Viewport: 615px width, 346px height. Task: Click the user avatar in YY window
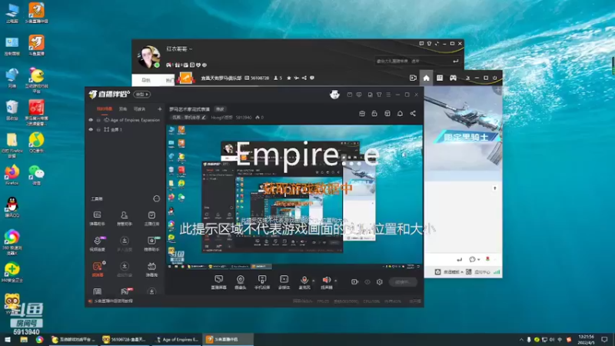(148, 56)
